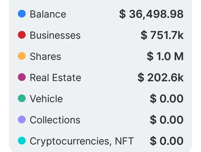Select the Balance label
This screenshot has height=152, width=201.
[48, 14]
